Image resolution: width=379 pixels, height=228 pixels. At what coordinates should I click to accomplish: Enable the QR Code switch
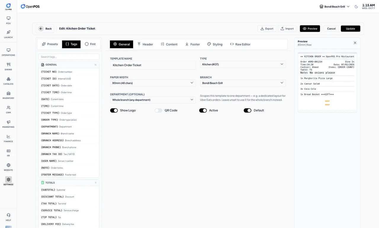click(158, 110)
